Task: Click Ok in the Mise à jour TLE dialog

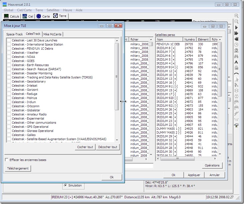Action: [112, 177]
